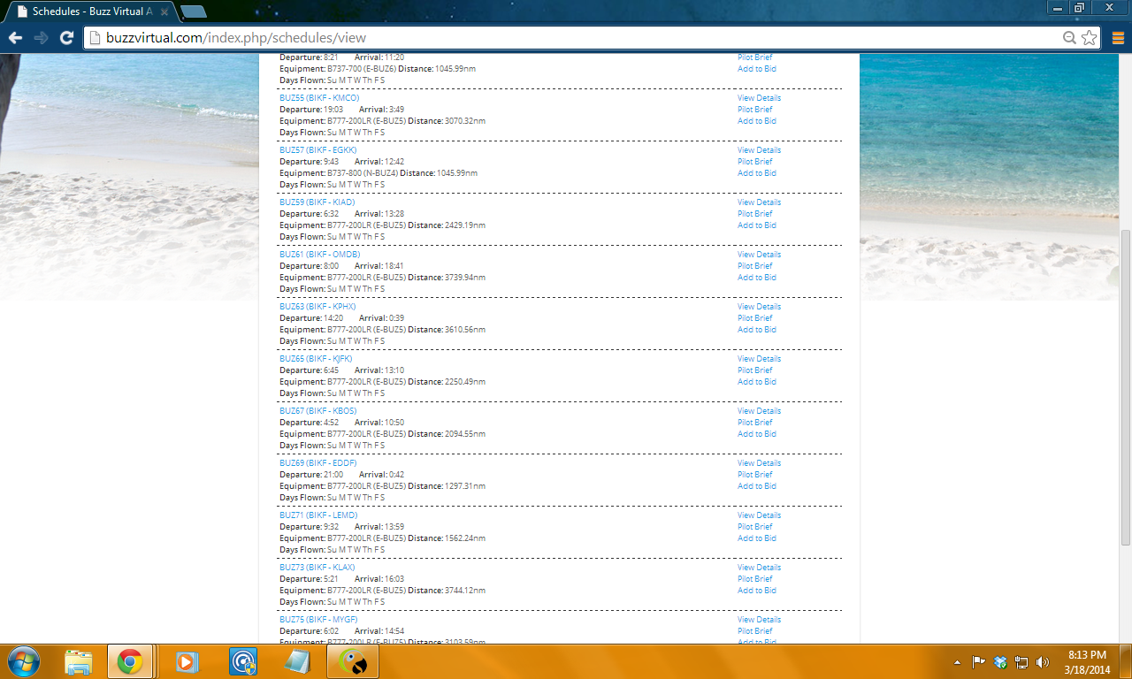View Details for flight BUZ73
This screenshot has height=679, width=1132.
pos(759,568)
